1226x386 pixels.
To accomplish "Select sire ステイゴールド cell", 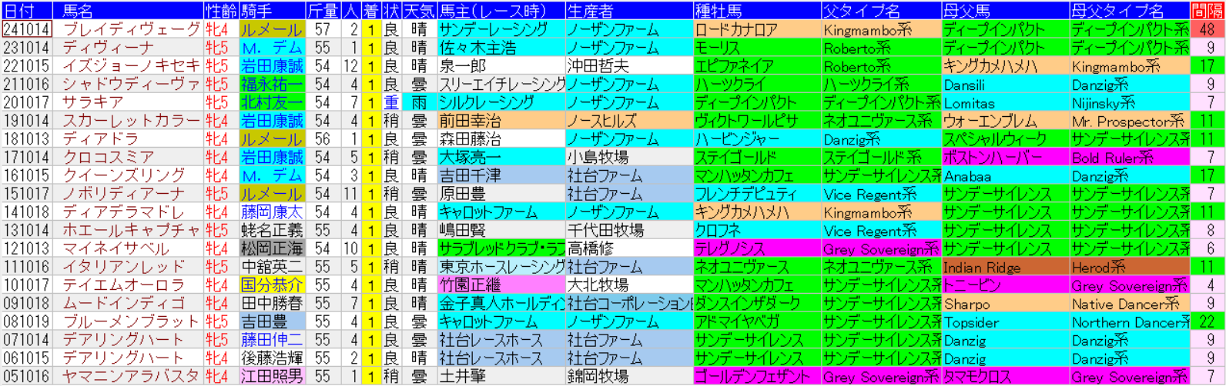I will click(757, 158).
